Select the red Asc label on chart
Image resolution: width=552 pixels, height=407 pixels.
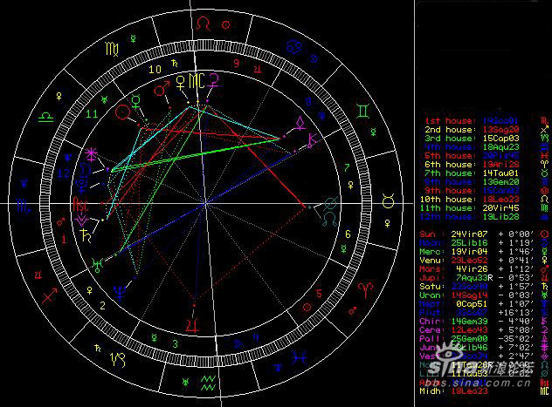pos(79,205)
